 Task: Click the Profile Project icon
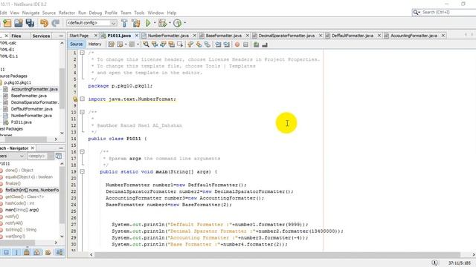(x=178, y=23)
